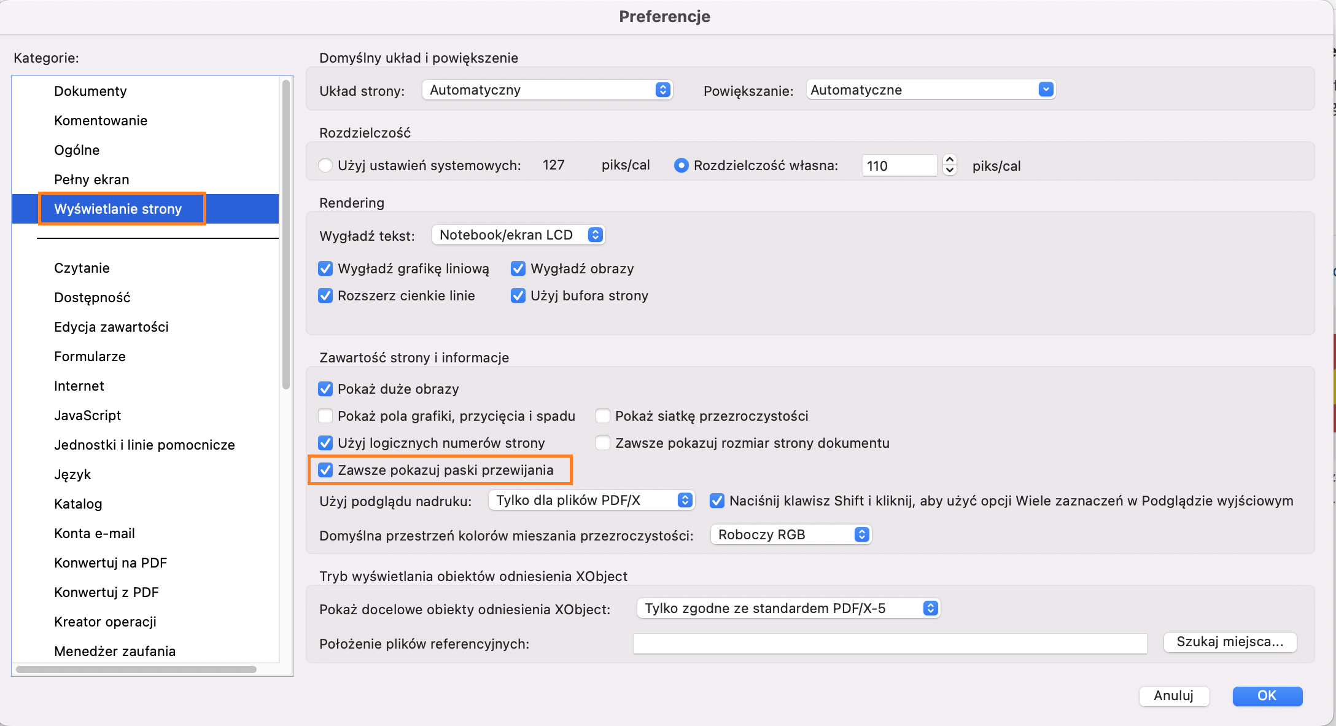Viewport: 1336px width, 726px height.
Task: Open the Układ strony dropdown
Action: [546, 89]
